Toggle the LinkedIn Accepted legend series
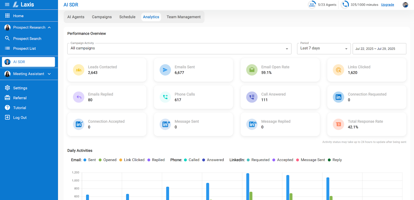 (x=283, y=160)
